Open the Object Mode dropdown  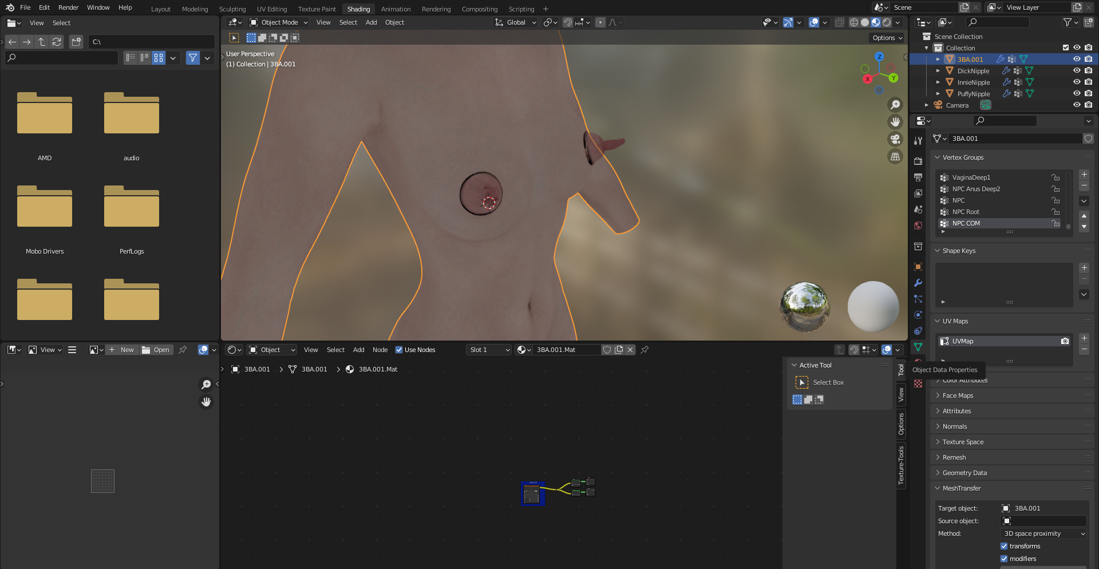[x=279, y=22]
